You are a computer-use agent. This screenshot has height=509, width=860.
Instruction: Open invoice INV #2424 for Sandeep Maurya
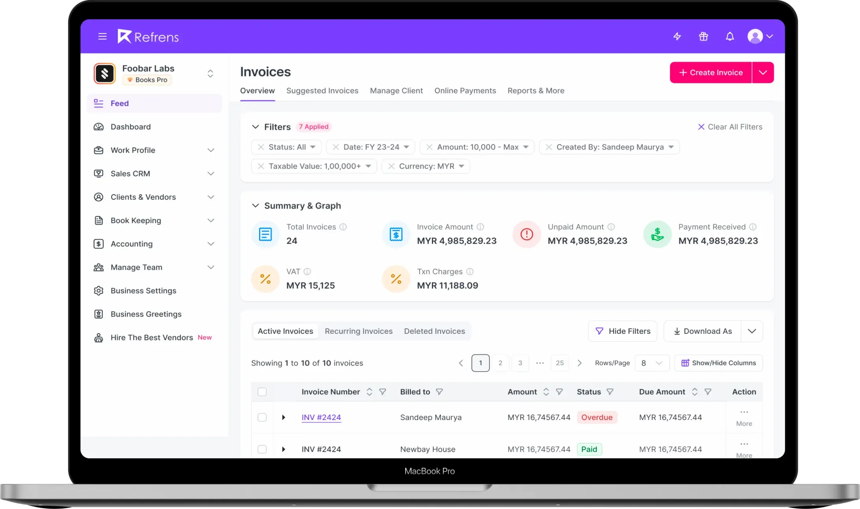(x=321, y=417)
